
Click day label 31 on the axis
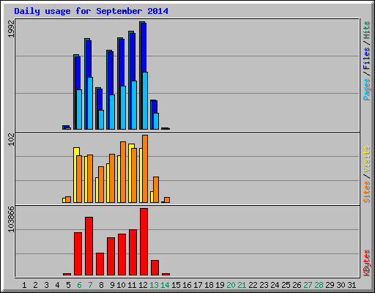352,285
